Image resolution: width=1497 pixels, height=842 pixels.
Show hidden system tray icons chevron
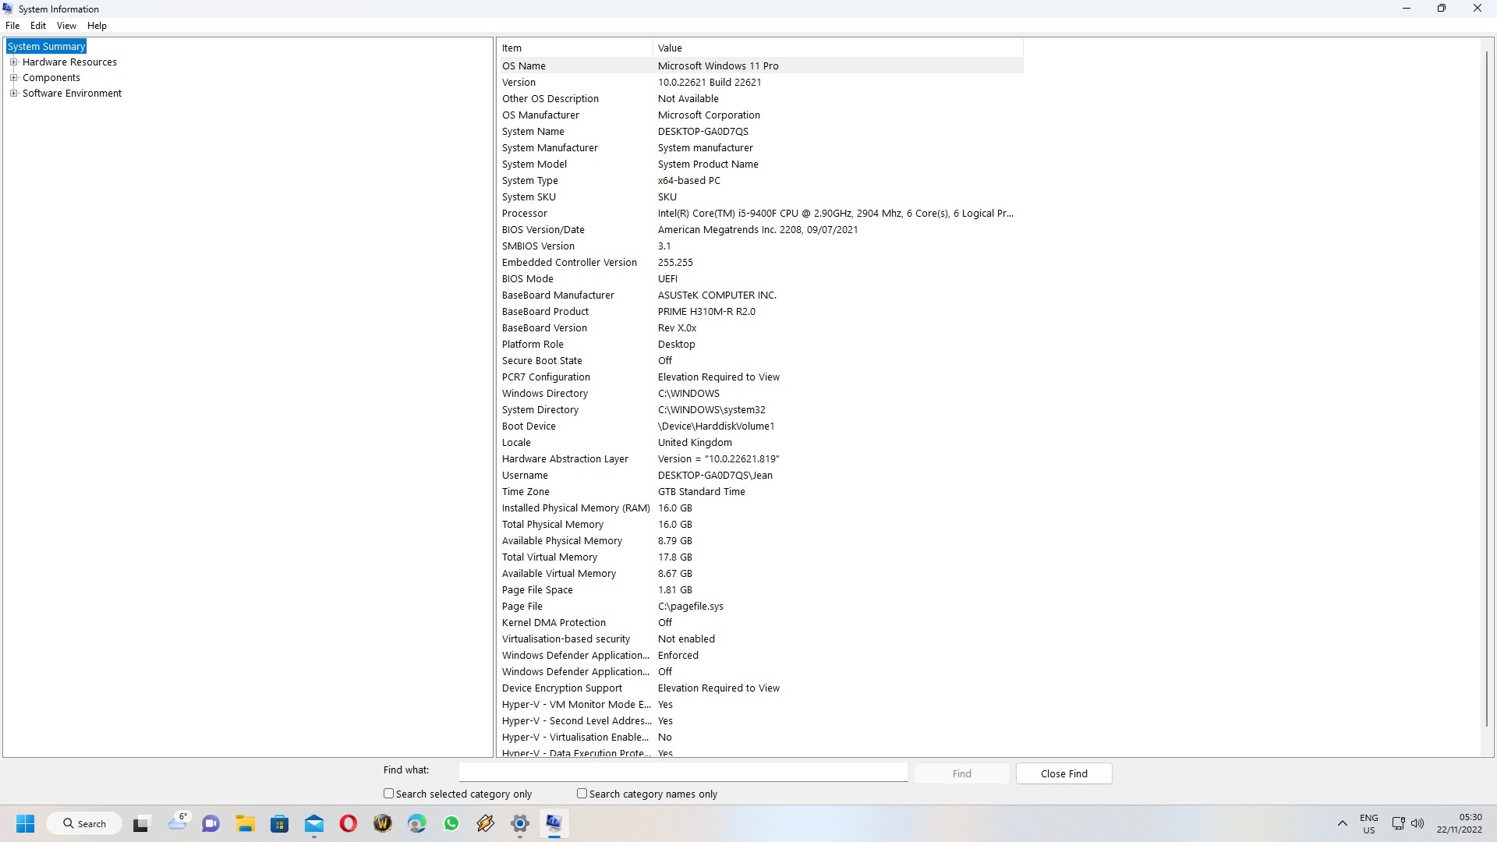[1342, 823]
